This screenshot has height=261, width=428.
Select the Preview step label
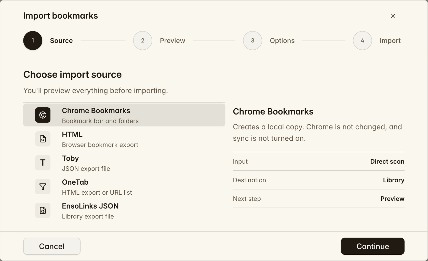(172, 41)
